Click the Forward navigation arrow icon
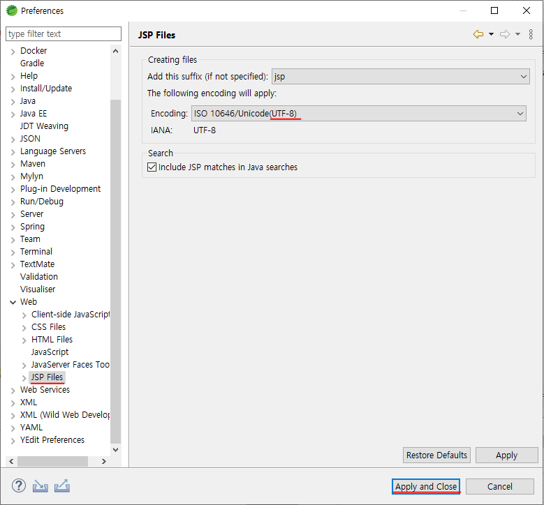This screenshot has height=505, width=544. tap(505, 34)
